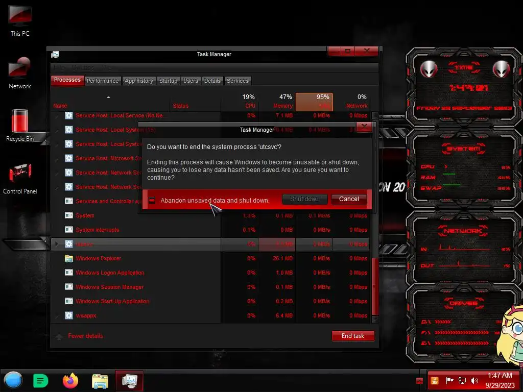523x392 pixels.
Task: Expand Service Host: Local System (15) group
Action: coord(57,130)
